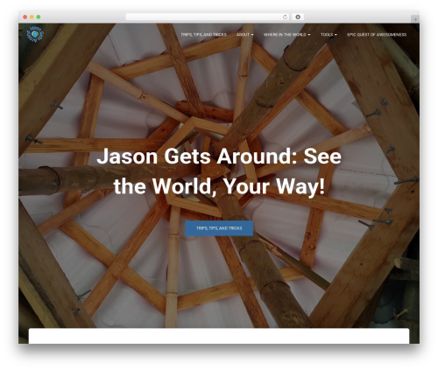
Task: Expand the Tools dropdown menu
Action: (328, 34)
